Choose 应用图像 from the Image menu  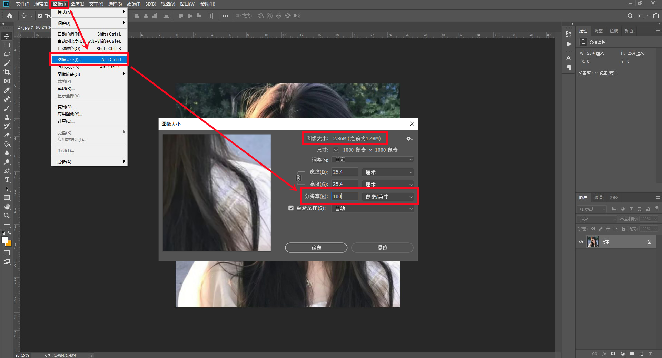[x=89, y=114]
